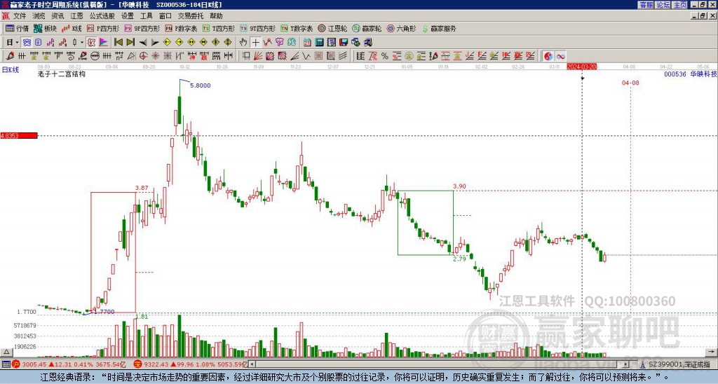Screen dimensions: 718x384
Task: Open the 板块 sector view
Action: click(45, 28)
